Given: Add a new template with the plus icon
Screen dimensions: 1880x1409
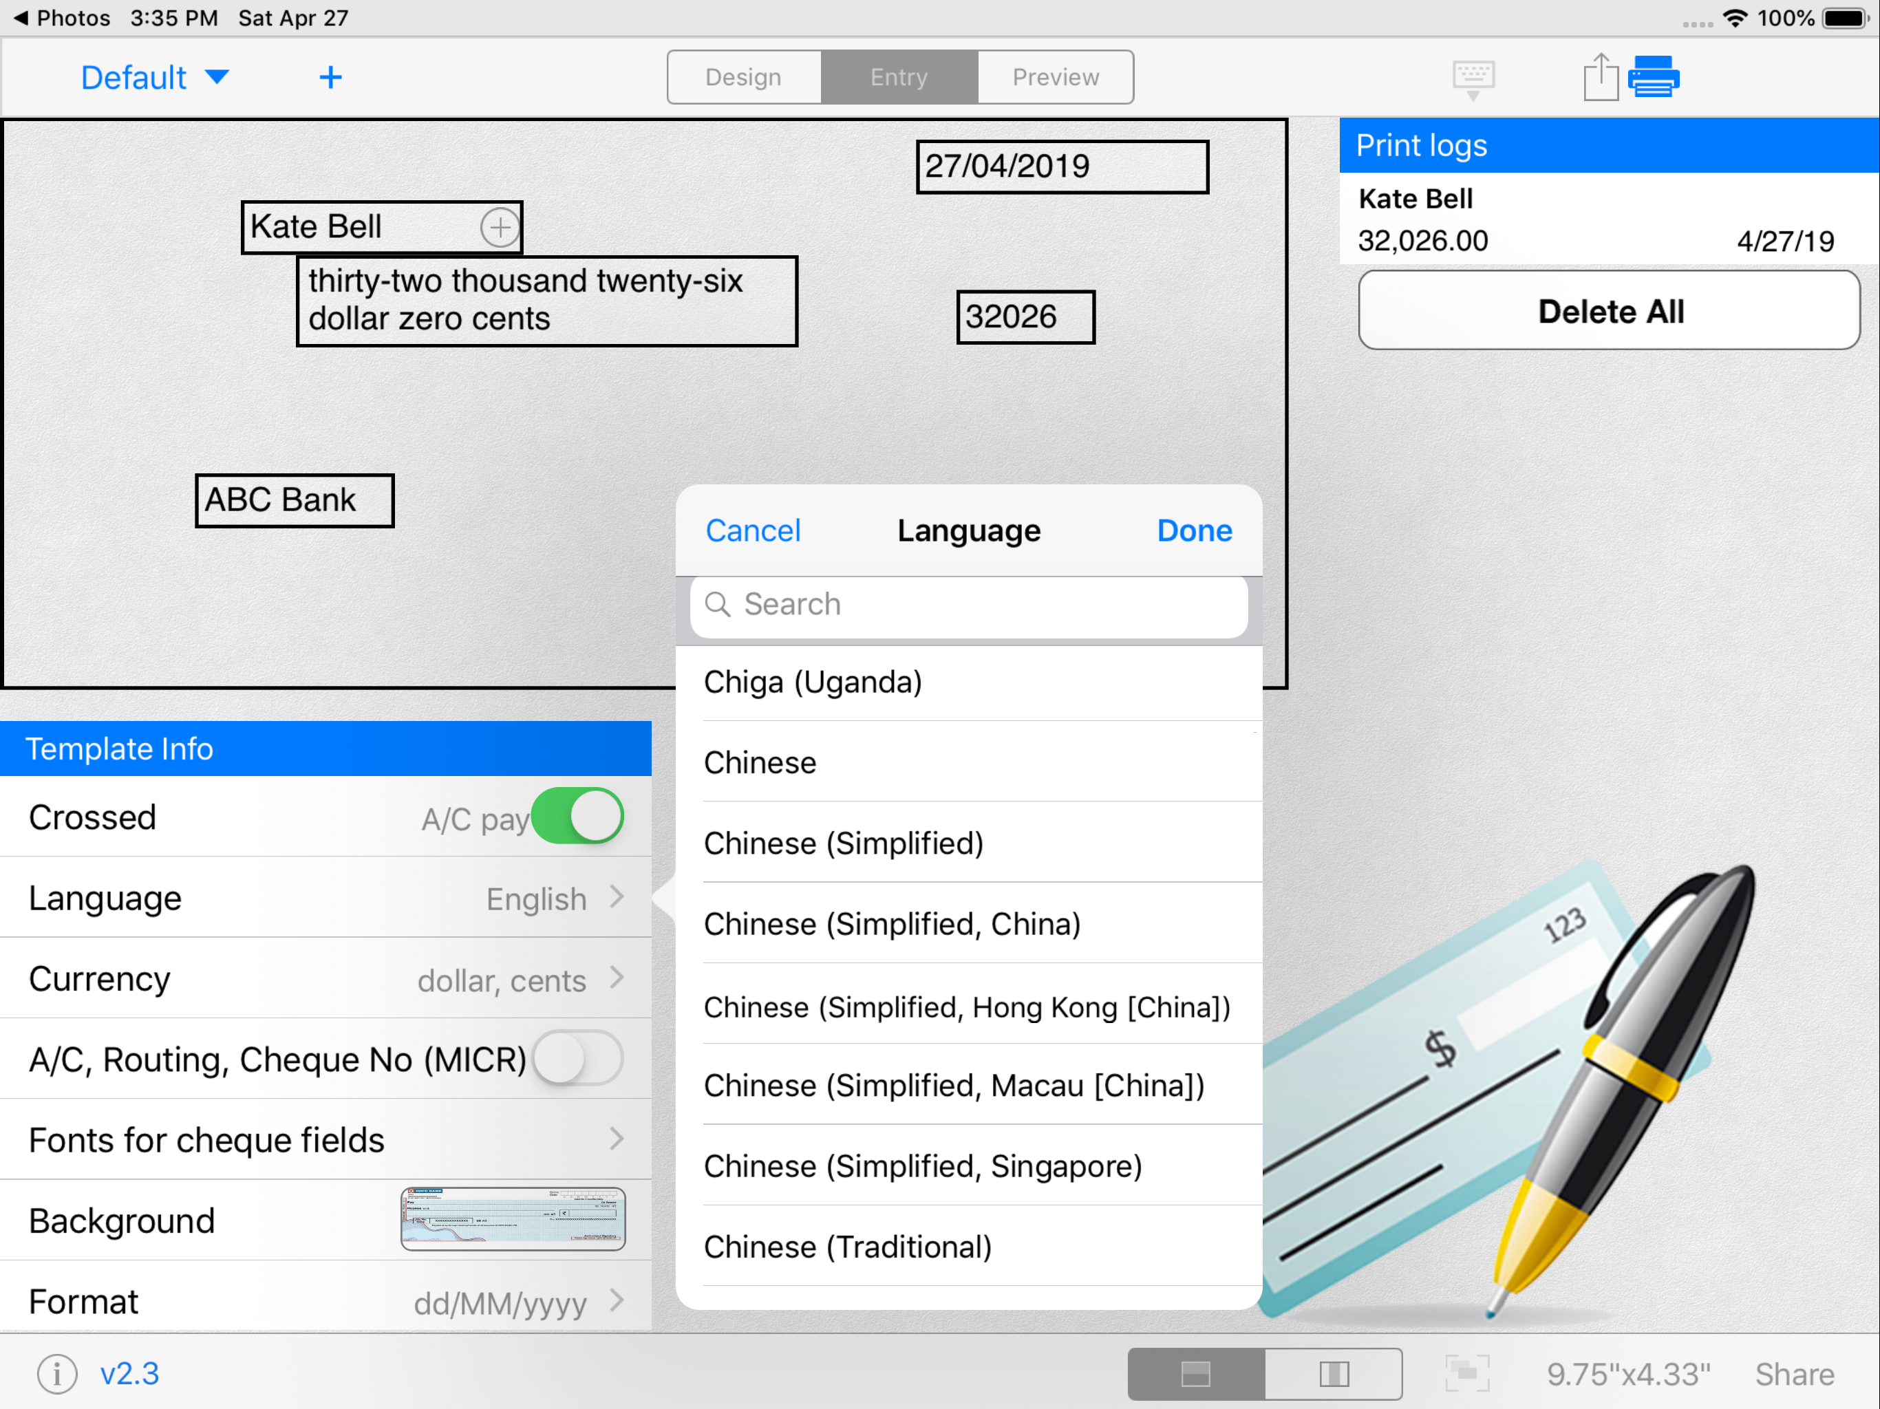Looking at the screenshot, I should pyautogui.click(x=330, y=78).
